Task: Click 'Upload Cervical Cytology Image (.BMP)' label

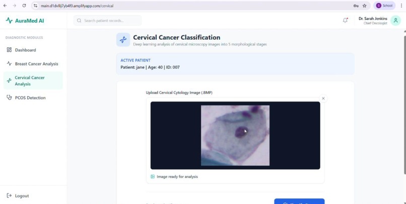Action: tap(179, 92)
